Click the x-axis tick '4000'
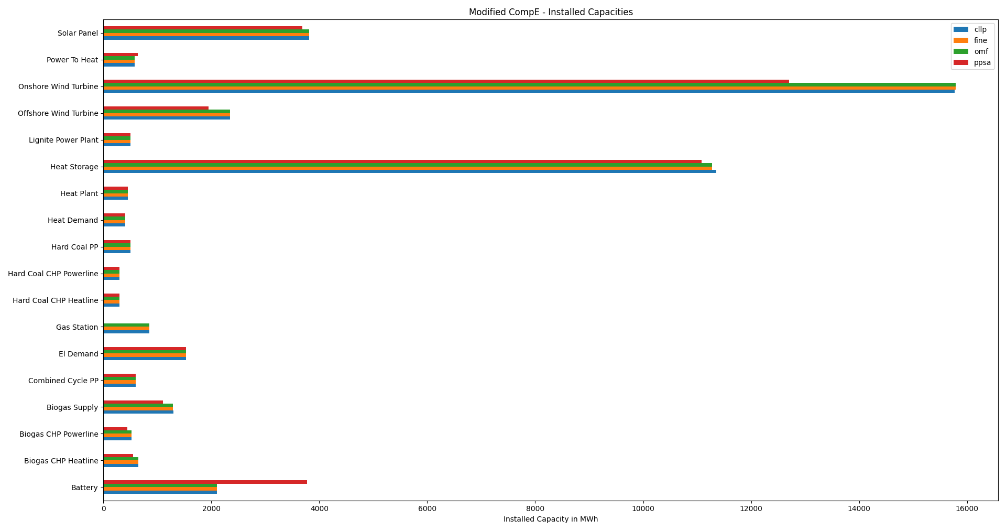The image size is (1006, 531). [x=319, y=508]
